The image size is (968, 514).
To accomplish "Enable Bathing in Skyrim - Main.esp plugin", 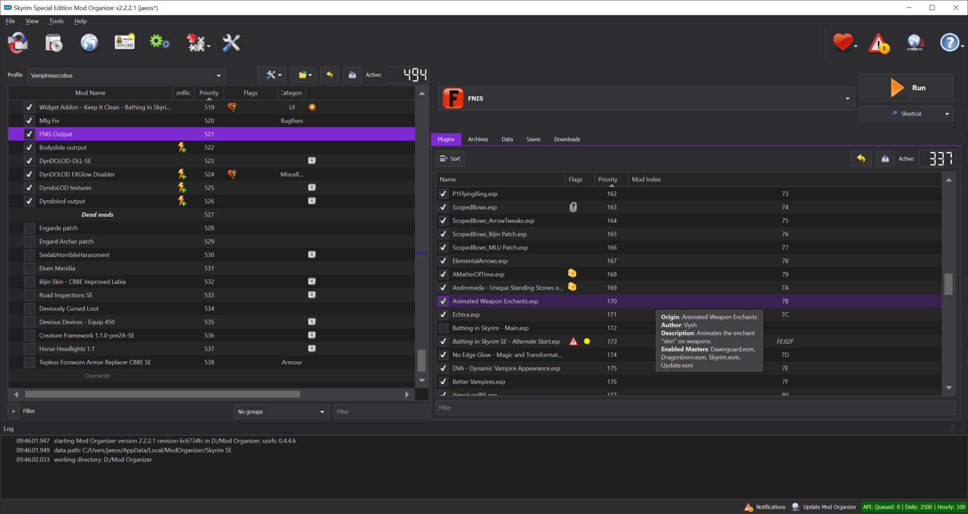I will (x=443, y=328).
